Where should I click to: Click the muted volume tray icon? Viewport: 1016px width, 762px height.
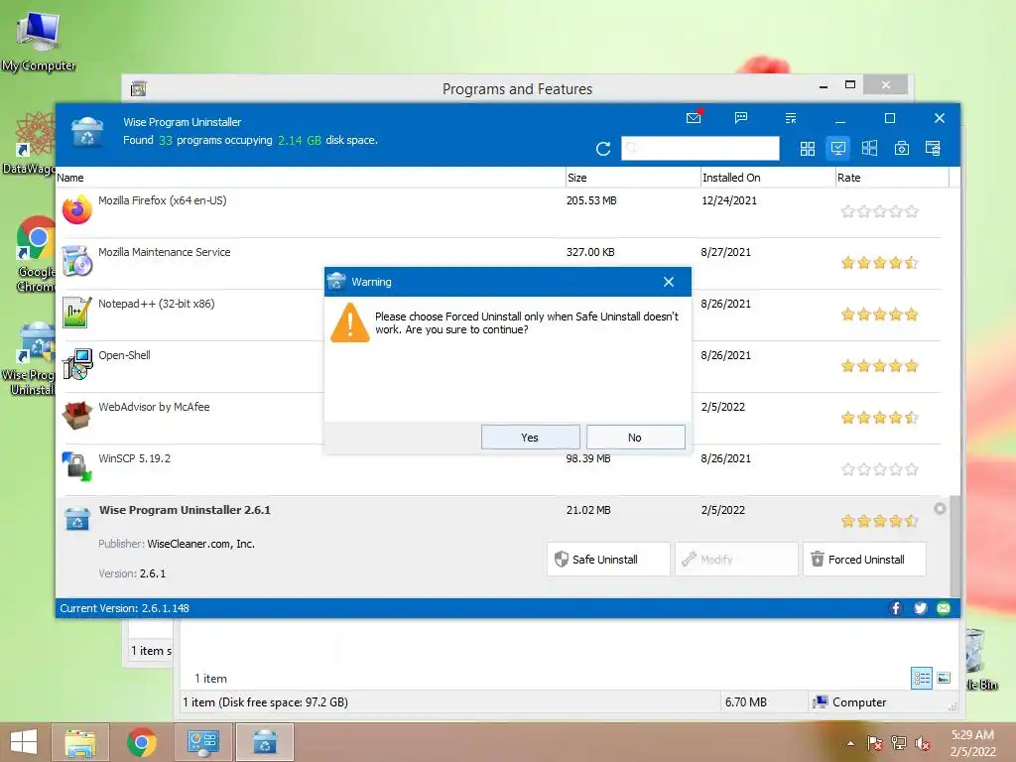tap(923, 743)
